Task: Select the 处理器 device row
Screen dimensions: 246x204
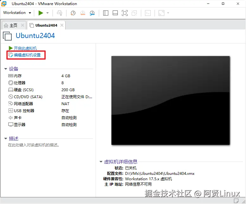Action: pyautogui.click(x=50, y=83)
